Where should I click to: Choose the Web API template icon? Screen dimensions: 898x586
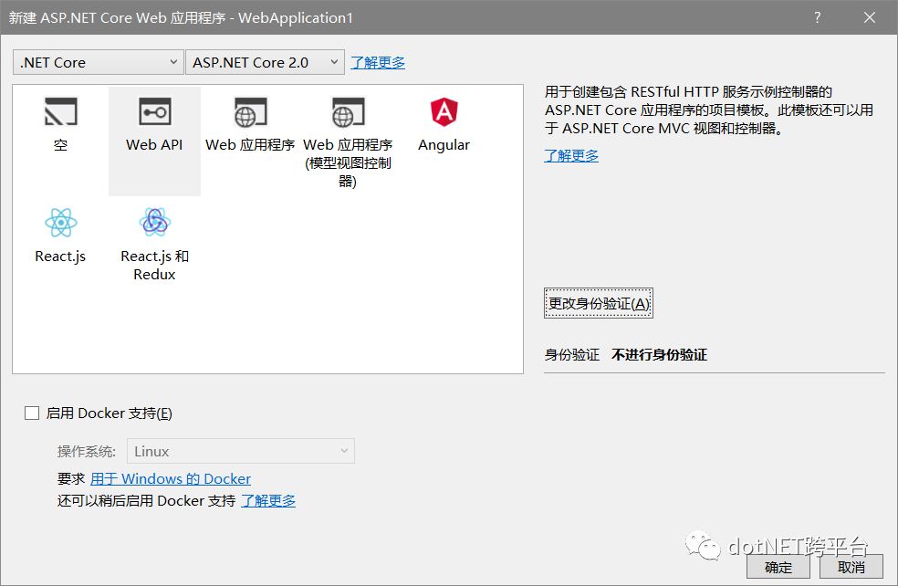pos(154,111)
